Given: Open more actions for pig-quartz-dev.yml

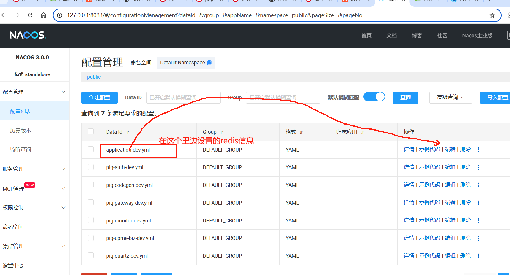Looking at the screenshot, I should click(478, 256).
